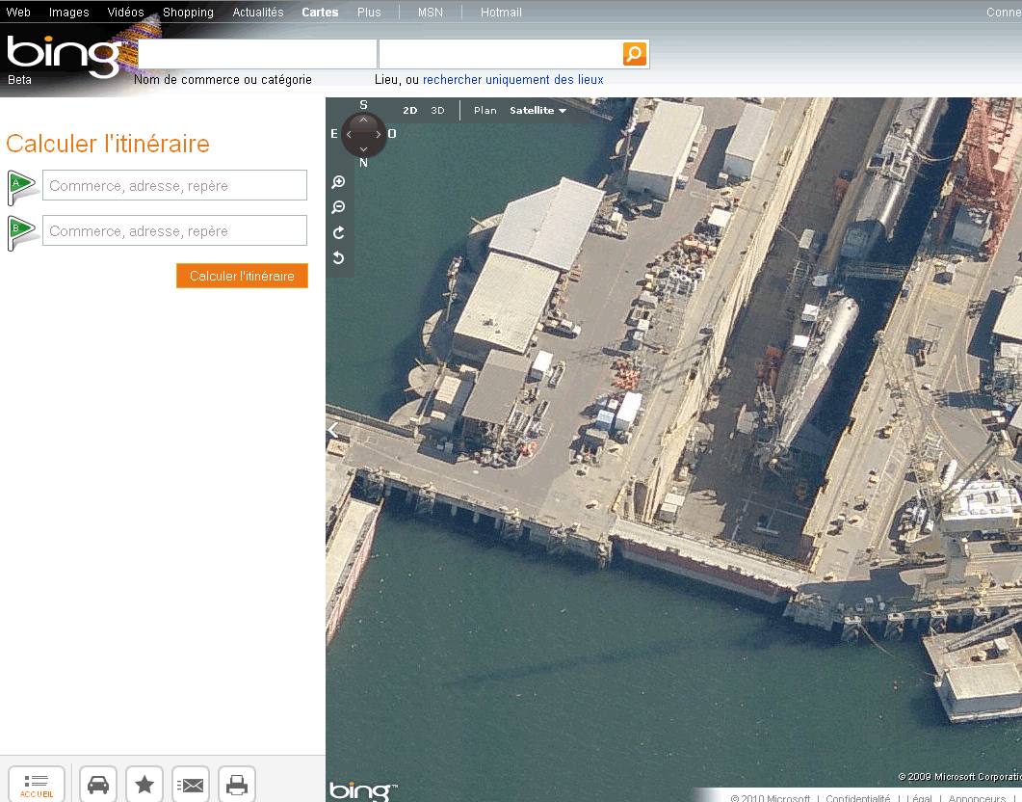1022x802 pixels.
Task: Switch map to 3D mode
Action: pyautogui.click(x=437, y=111)
